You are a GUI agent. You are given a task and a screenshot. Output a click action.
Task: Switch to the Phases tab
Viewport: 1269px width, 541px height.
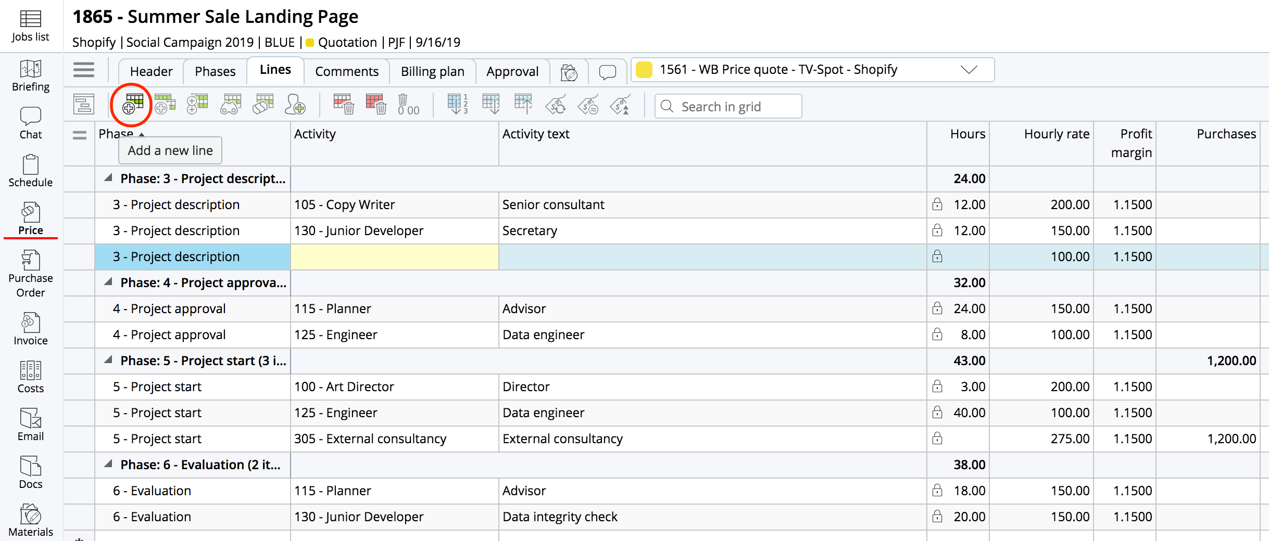[x=215, y=71]
